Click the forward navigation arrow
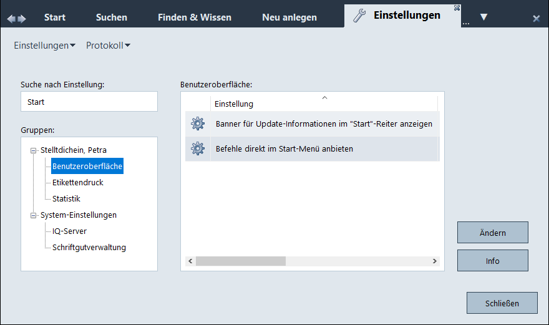This screenshot has width=549, height=325. click(22, 19)
